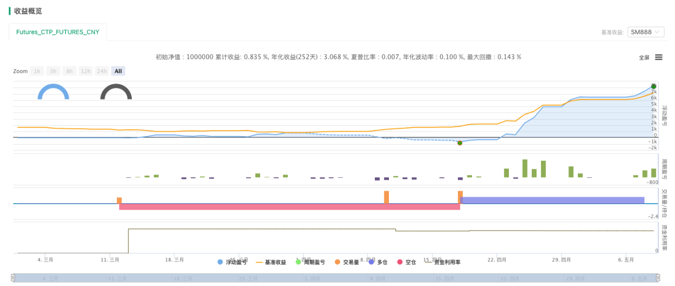
Task: Open the SM888 benchmark dropdown
Action: coord(646,32)
